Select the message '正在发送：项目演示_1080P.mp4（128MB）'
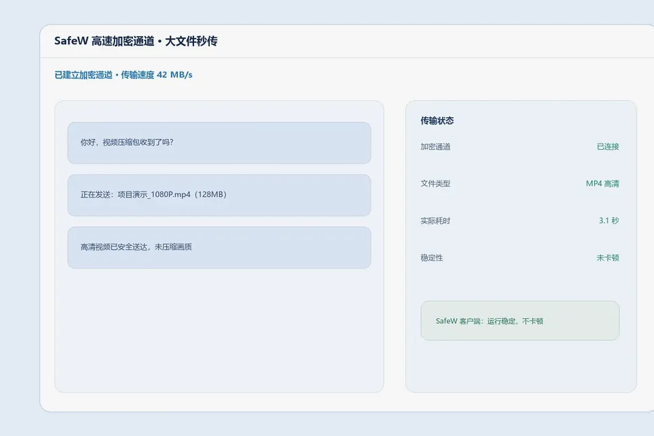 (x=219, y=195)
